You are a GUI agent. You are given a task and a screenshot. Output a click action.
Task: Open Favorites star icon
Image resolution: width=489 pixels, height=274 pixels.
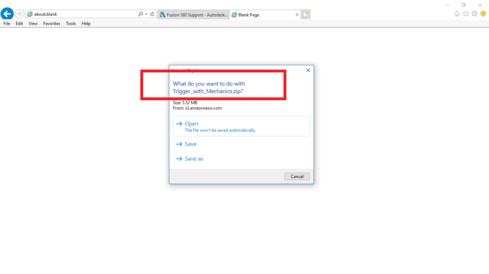(x=466, y=14)
